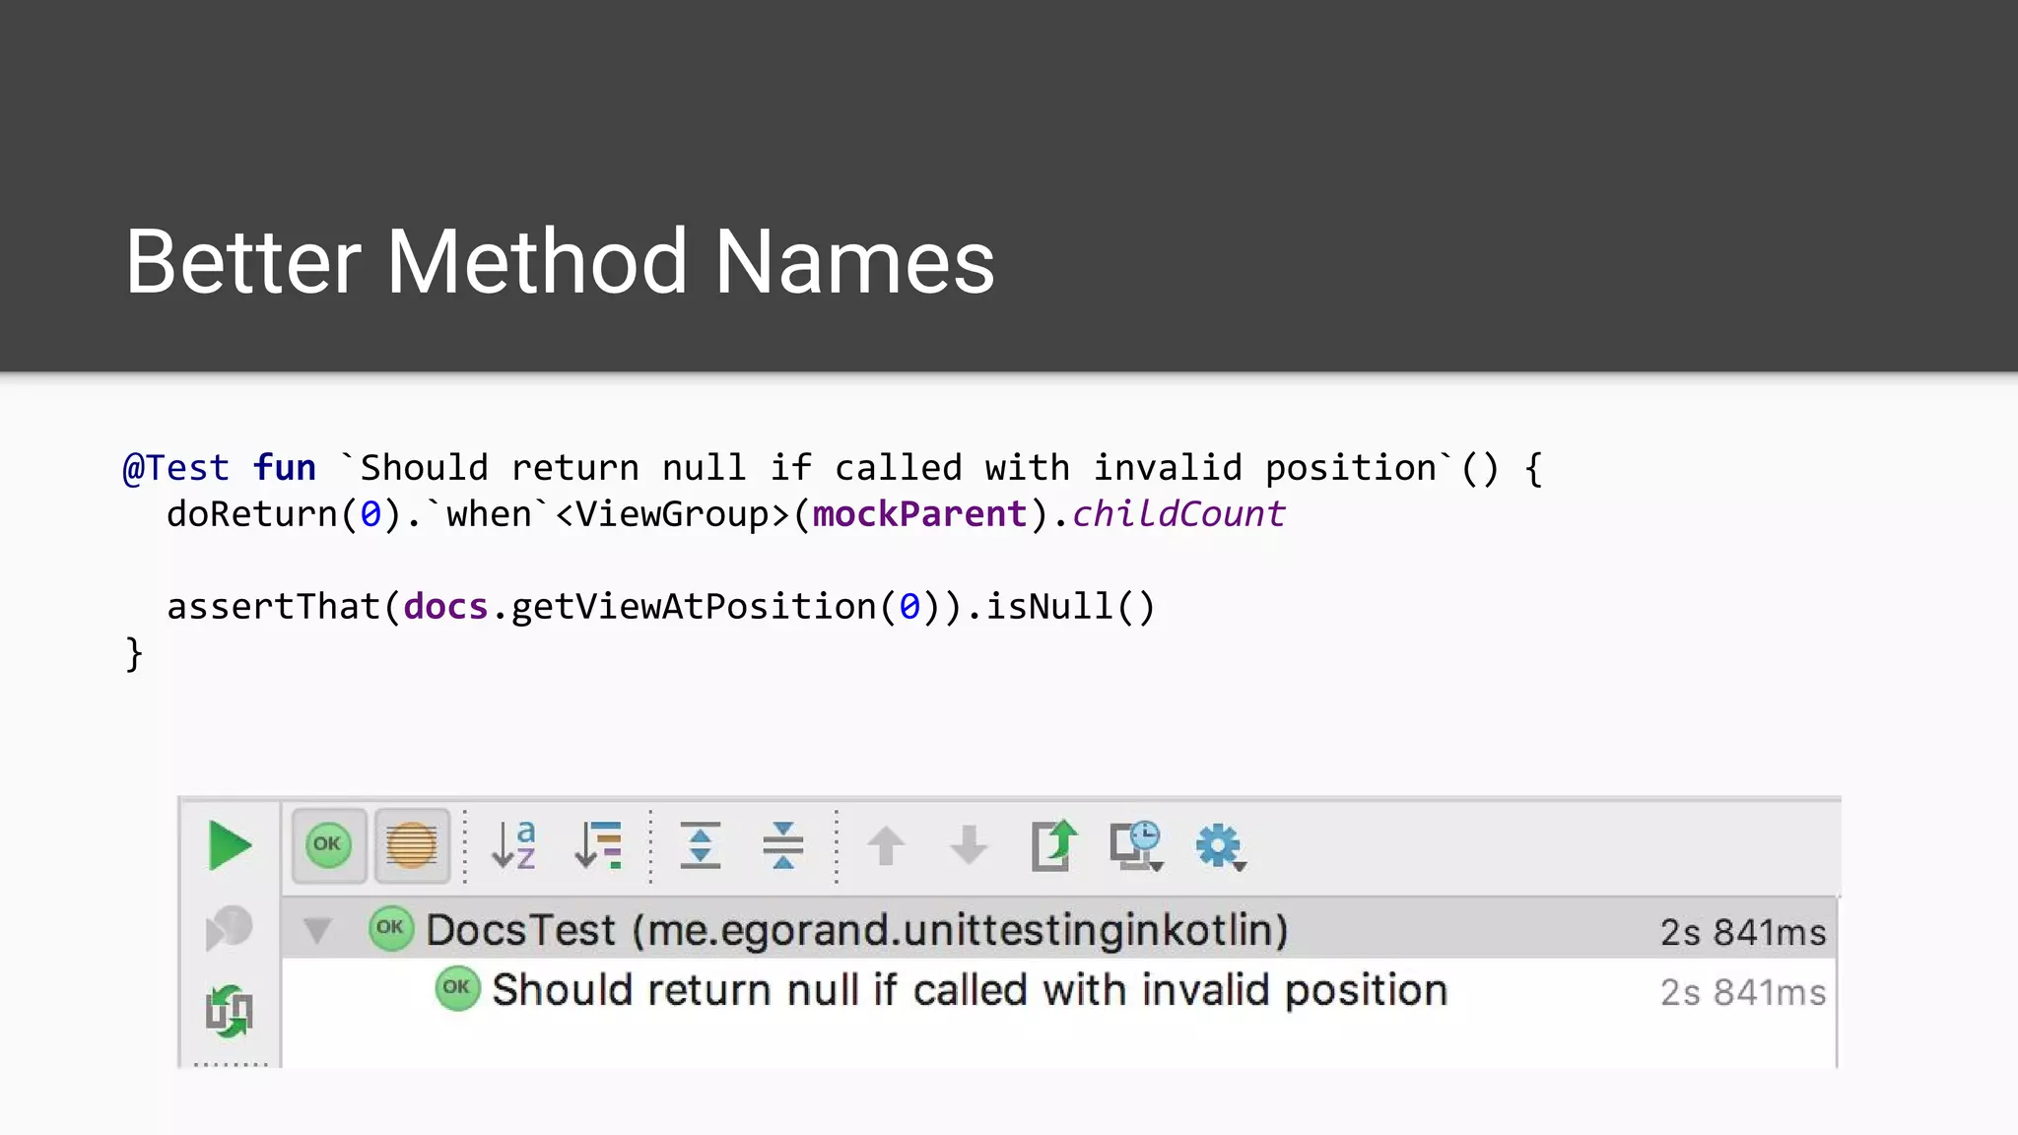2018x1135 pixels.
Task: Click isNull() at the end of the assert line
Action: coord(1071,607)
